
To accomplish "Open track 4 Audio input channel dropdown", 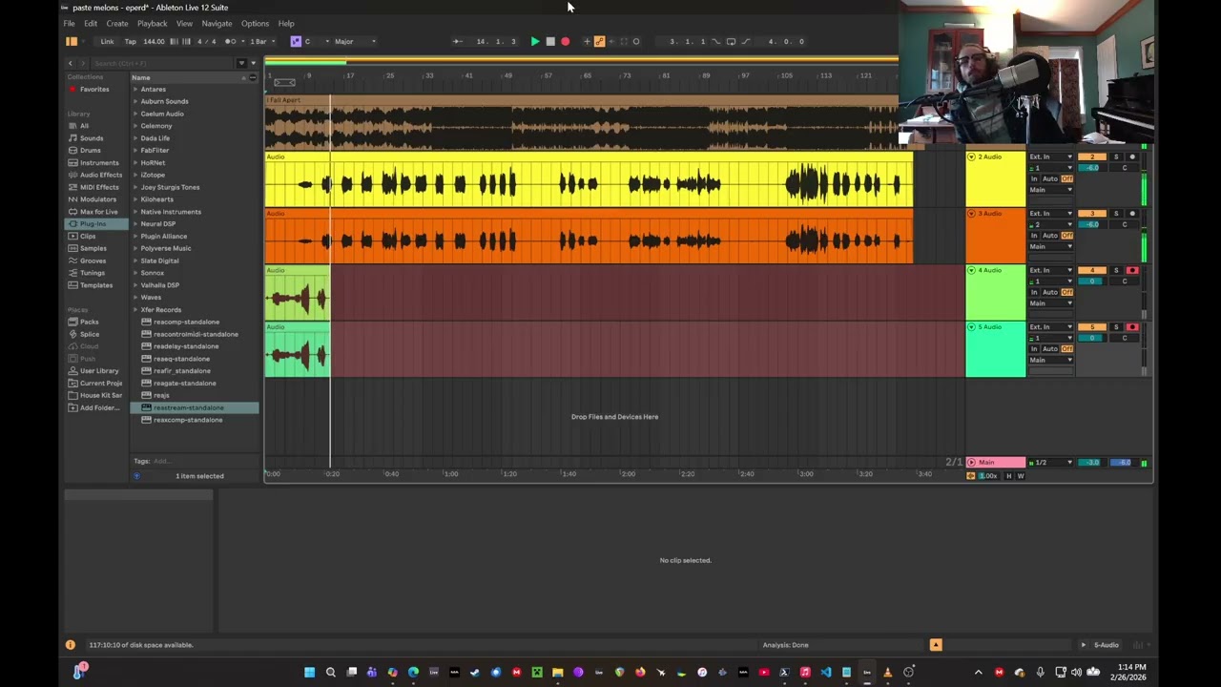I will [1050, 281].
